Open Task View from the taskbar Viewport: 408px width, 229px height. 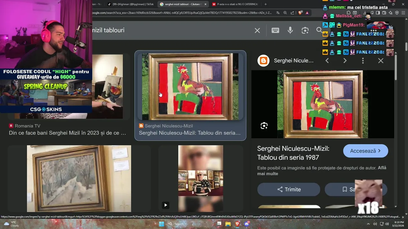click(x=219, y=224)
